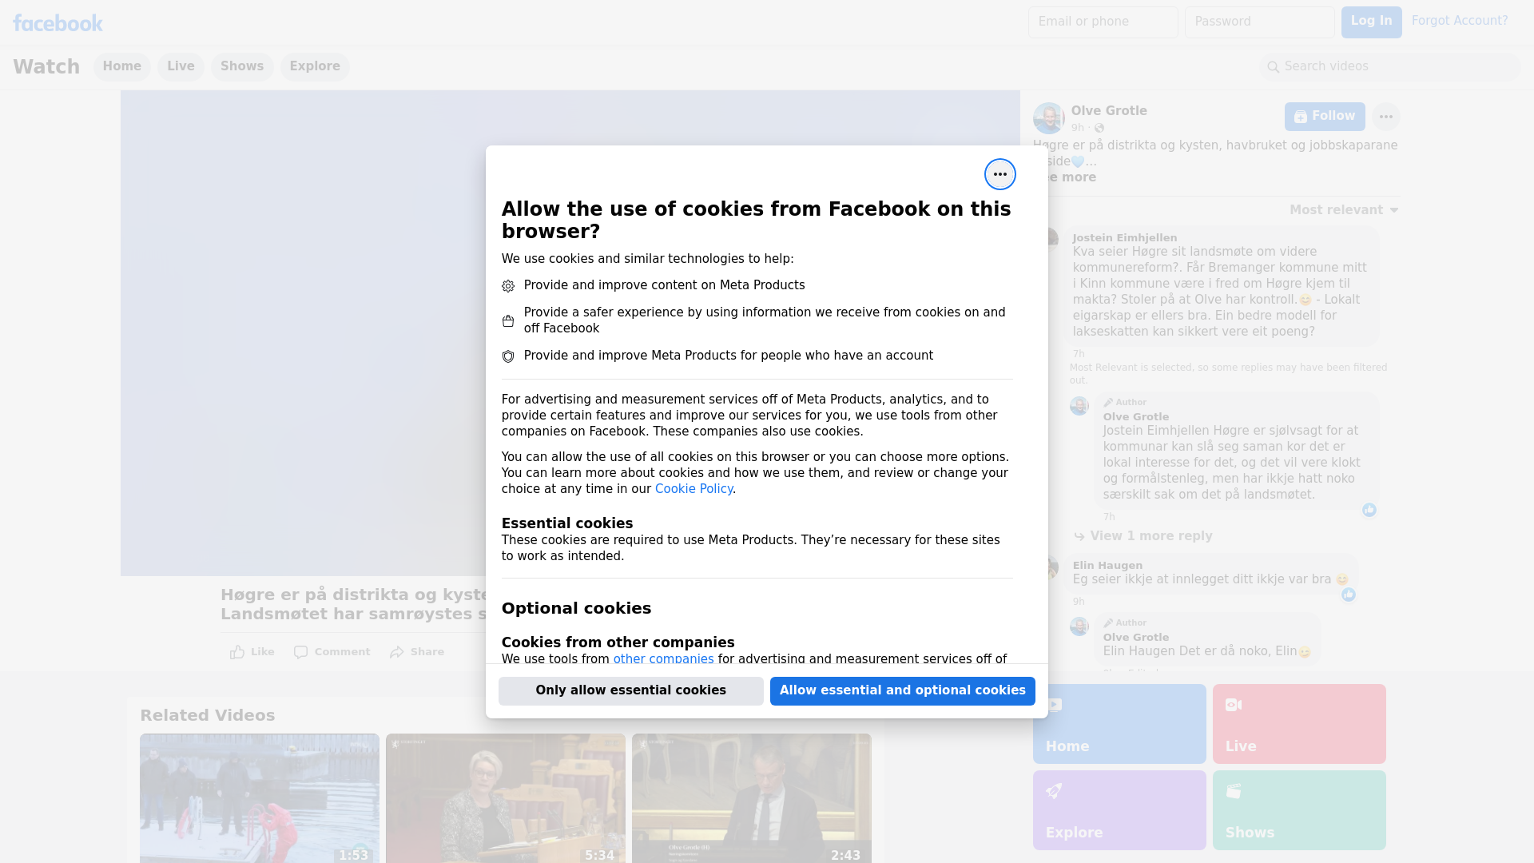
Task: Click the Home tile video icon
Action: [1054, 705]
